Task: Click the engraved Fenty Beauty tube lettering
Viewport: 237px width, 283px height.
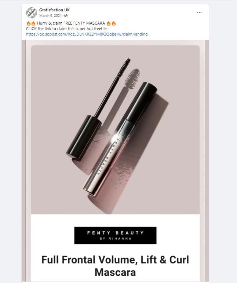Action: (x=107, y=157)
